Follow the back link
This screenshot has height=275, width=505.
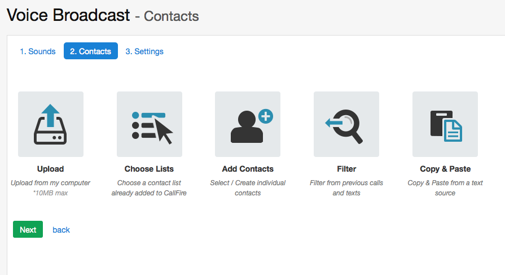61,230
